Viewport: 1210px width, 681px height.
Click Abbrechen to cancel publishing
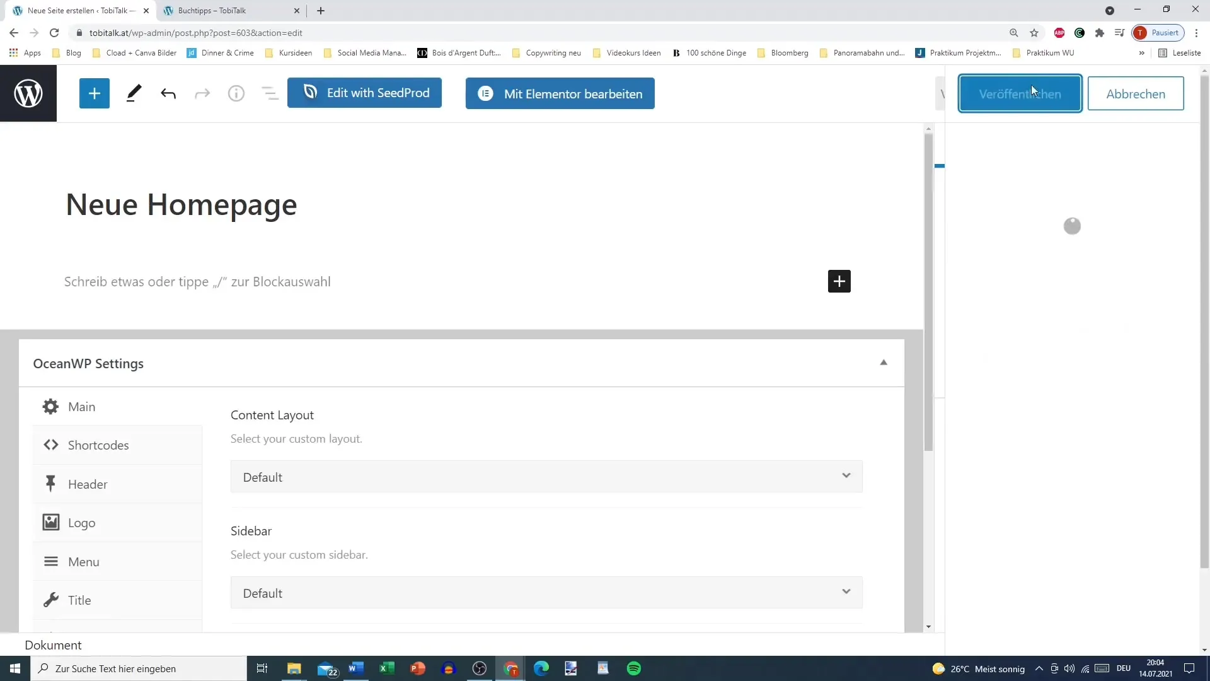tap(1136, 93)
